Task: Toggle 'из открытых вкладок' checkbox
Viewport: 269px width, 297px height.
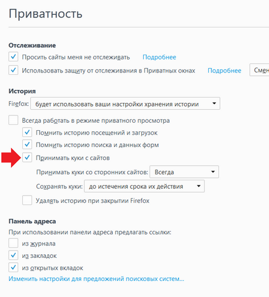Action: (x=13, y=267)
